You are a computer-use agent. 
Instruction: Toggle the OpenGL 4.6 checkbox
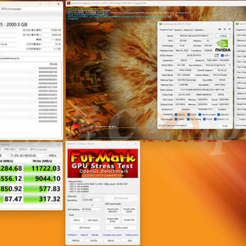[215, 119]
